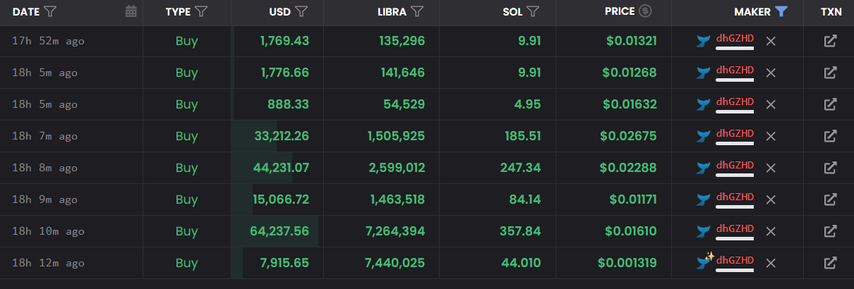This screenshot has height=289, width=854.
Task: Toggle the 17h 52m ago date format
Action: 49,41
